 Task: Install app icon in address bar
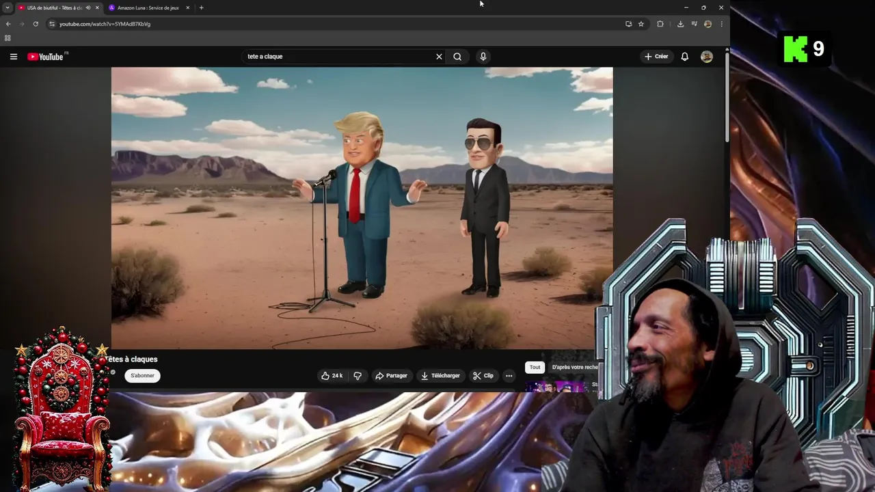628,24
